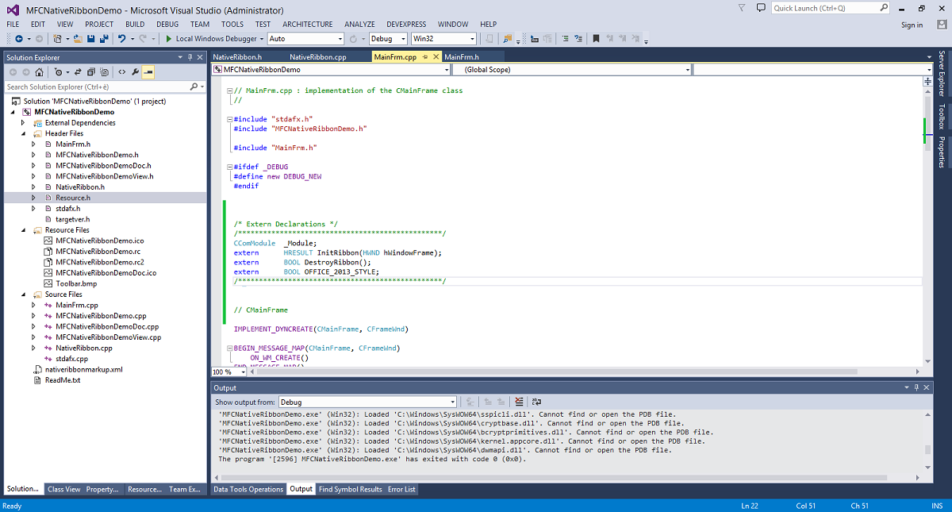This screenshot has height=512, width=952.
Task: Click the Save All toolbar icon
Action: pos(104,38)
